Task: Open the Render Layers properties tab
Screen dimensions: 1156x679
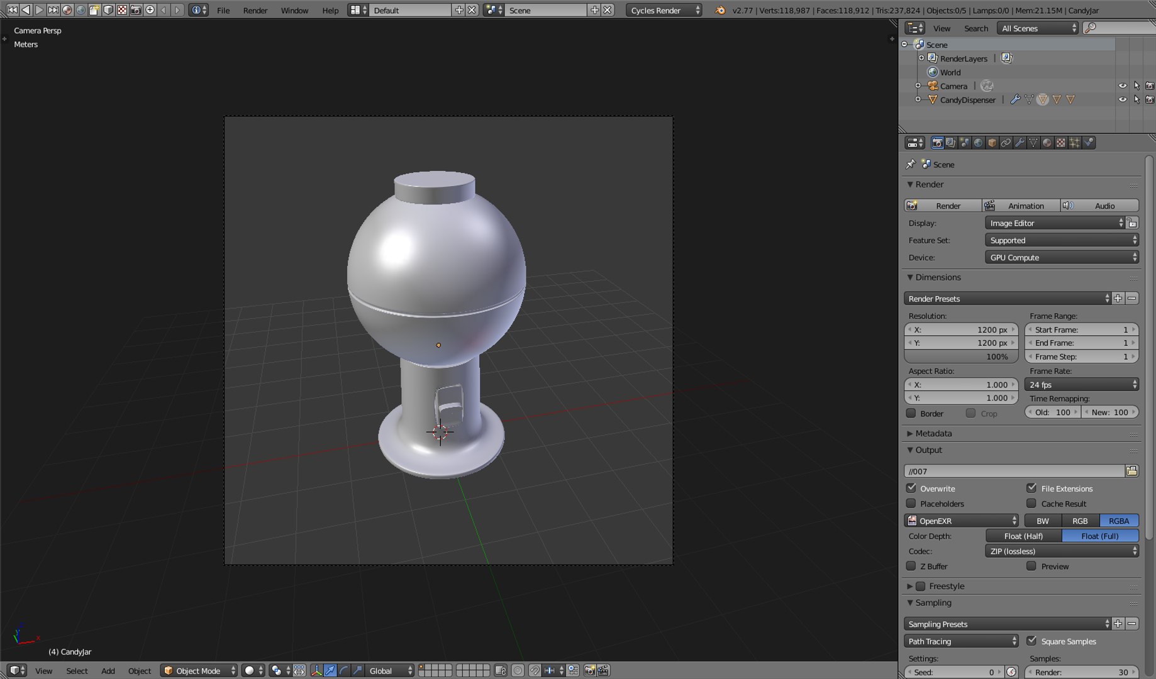Action: point(950,143)
